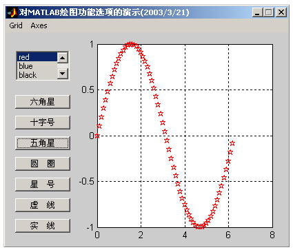Click the listbox scrollbar track
Viewport: 293px width, 252px height.
[x=63, y=65]
